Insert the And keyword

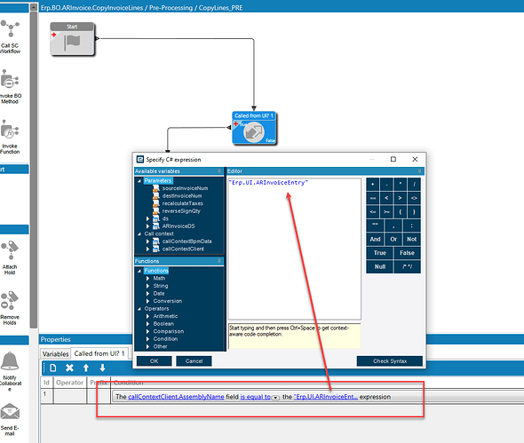point(375,239)
